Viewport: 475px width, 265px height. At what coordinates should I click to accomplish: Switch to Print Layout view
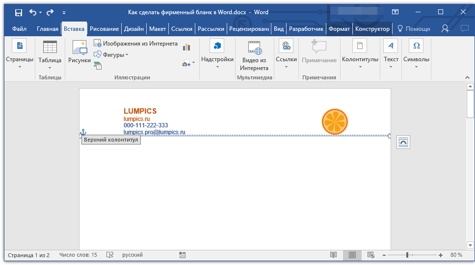[x=352, y=255]
